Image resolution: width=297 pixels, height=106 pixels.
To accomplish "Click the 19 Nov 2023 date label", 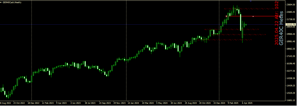I will coord(119,103).
